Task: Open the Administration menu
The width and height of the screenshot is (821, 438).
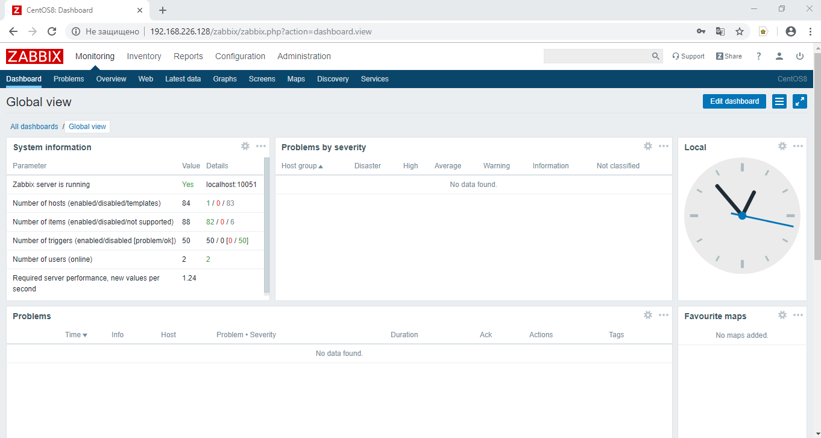Action: tap(304, 56)
